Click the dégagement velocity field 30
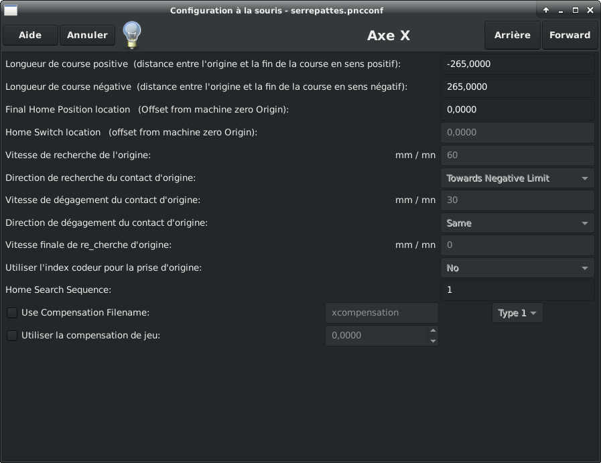 pos(517,200)
